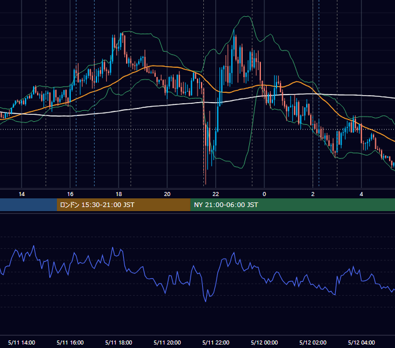Click the 5/11 20:00 time label
This screenshot has width=395, height=348.
click(x=167, y=342)
